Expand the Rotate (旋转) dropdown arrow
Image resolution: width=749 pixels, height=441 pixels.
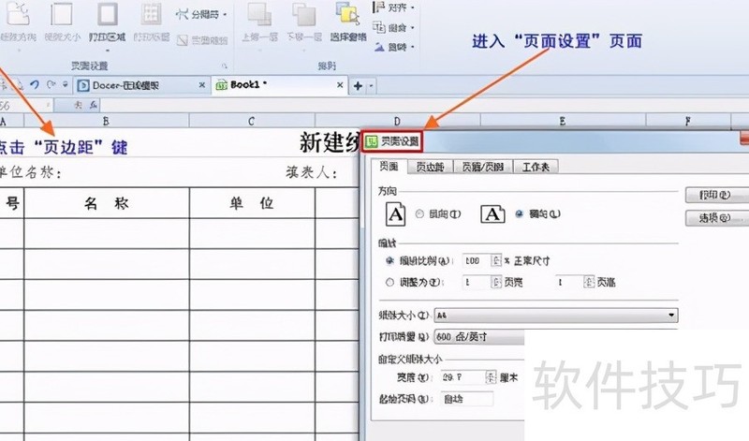pyautogui.click(x=412, y=47)
